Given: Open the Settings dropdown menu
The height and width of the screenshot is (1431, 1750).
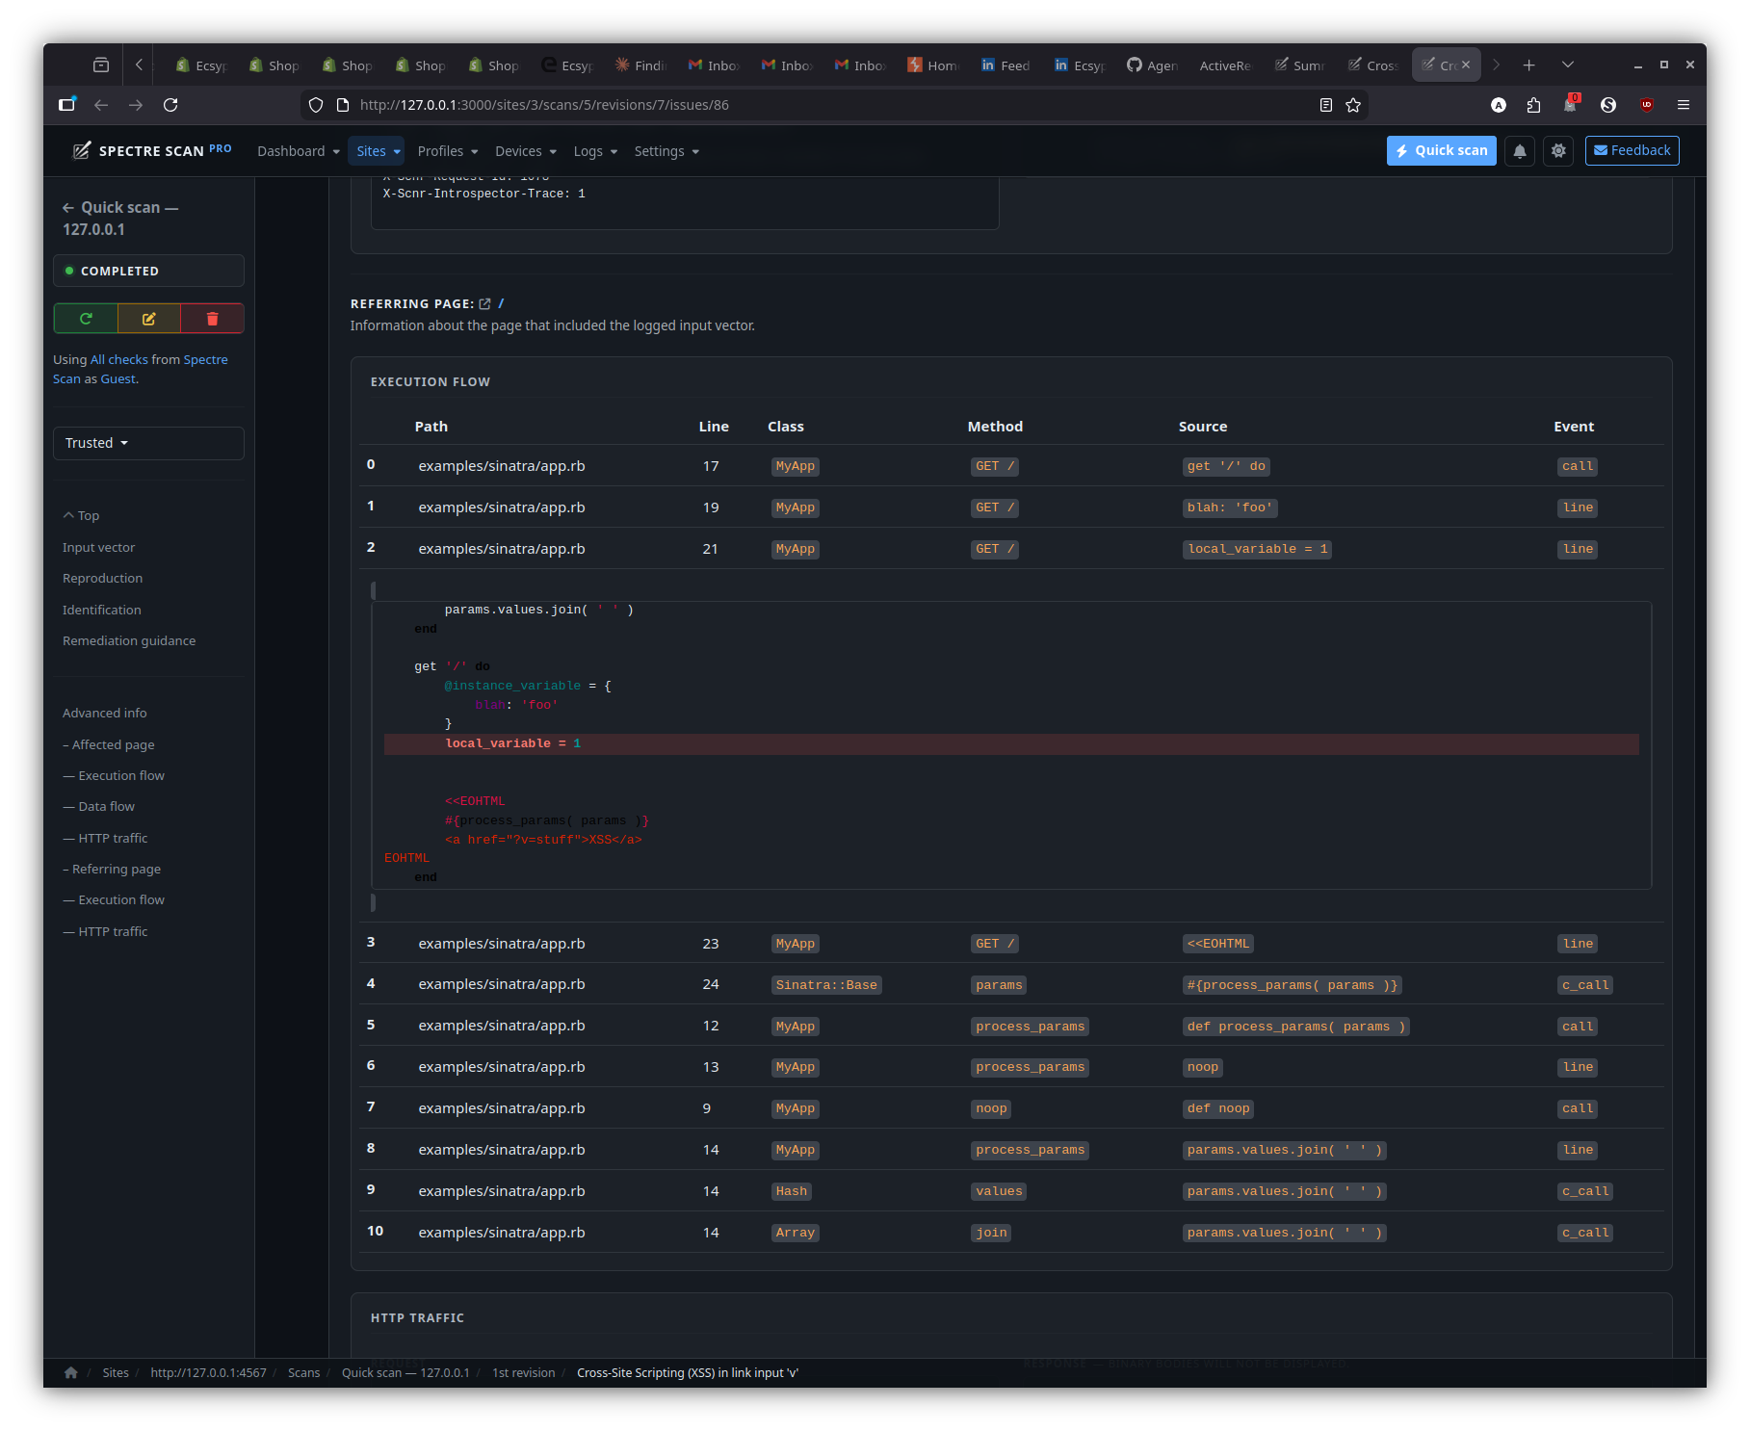Looking at the screenshot, I should [x=666, y=152].
